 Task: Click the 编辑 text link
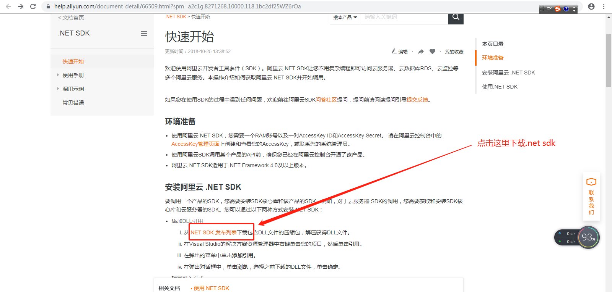(x=403, y=52)
